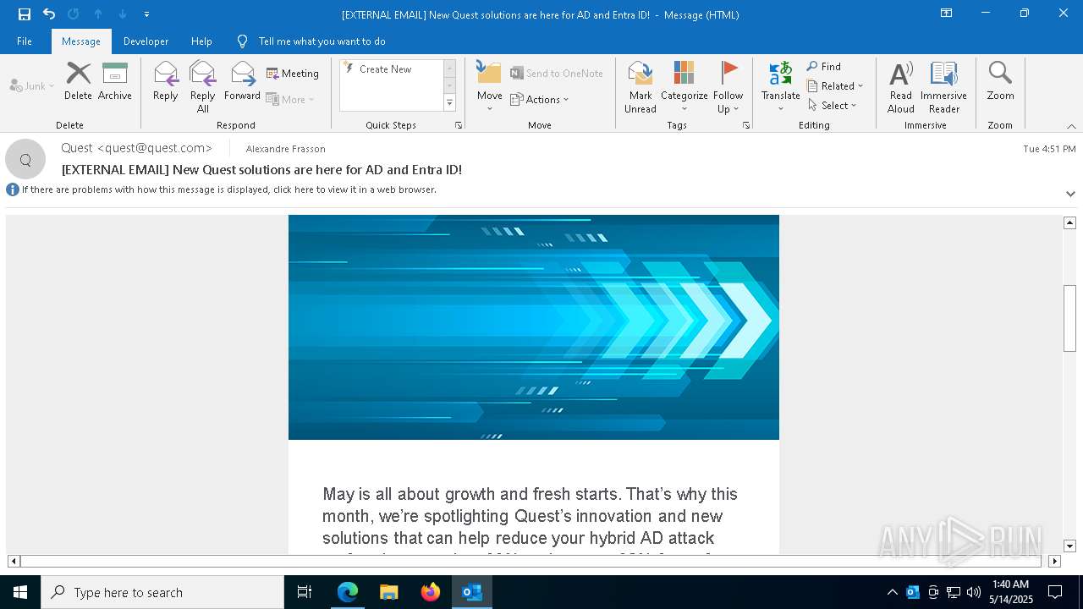Open the More respond options dropdown
Screen dimensions: 1083x609
click(290, 99)
